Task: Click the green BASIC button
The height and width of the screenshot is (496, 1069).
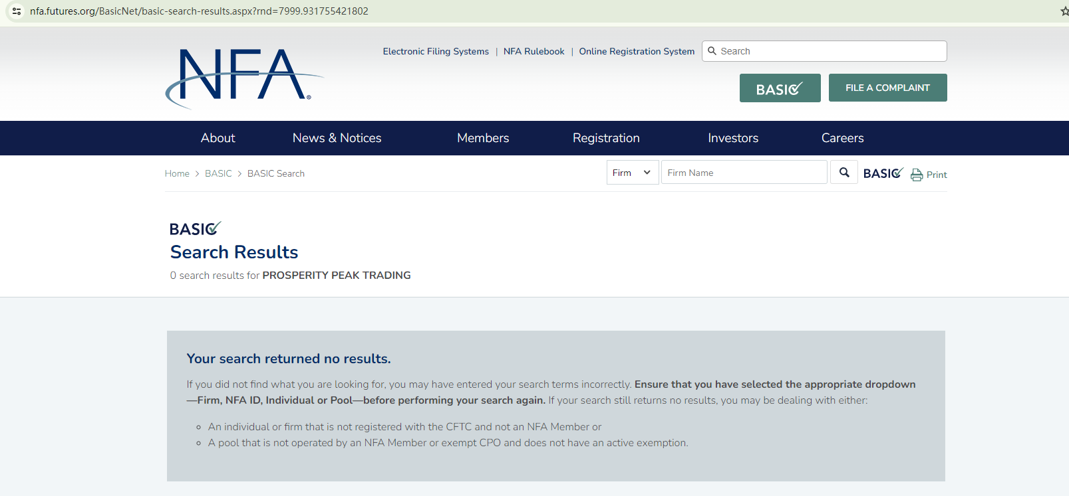Action: pos(780,88)
